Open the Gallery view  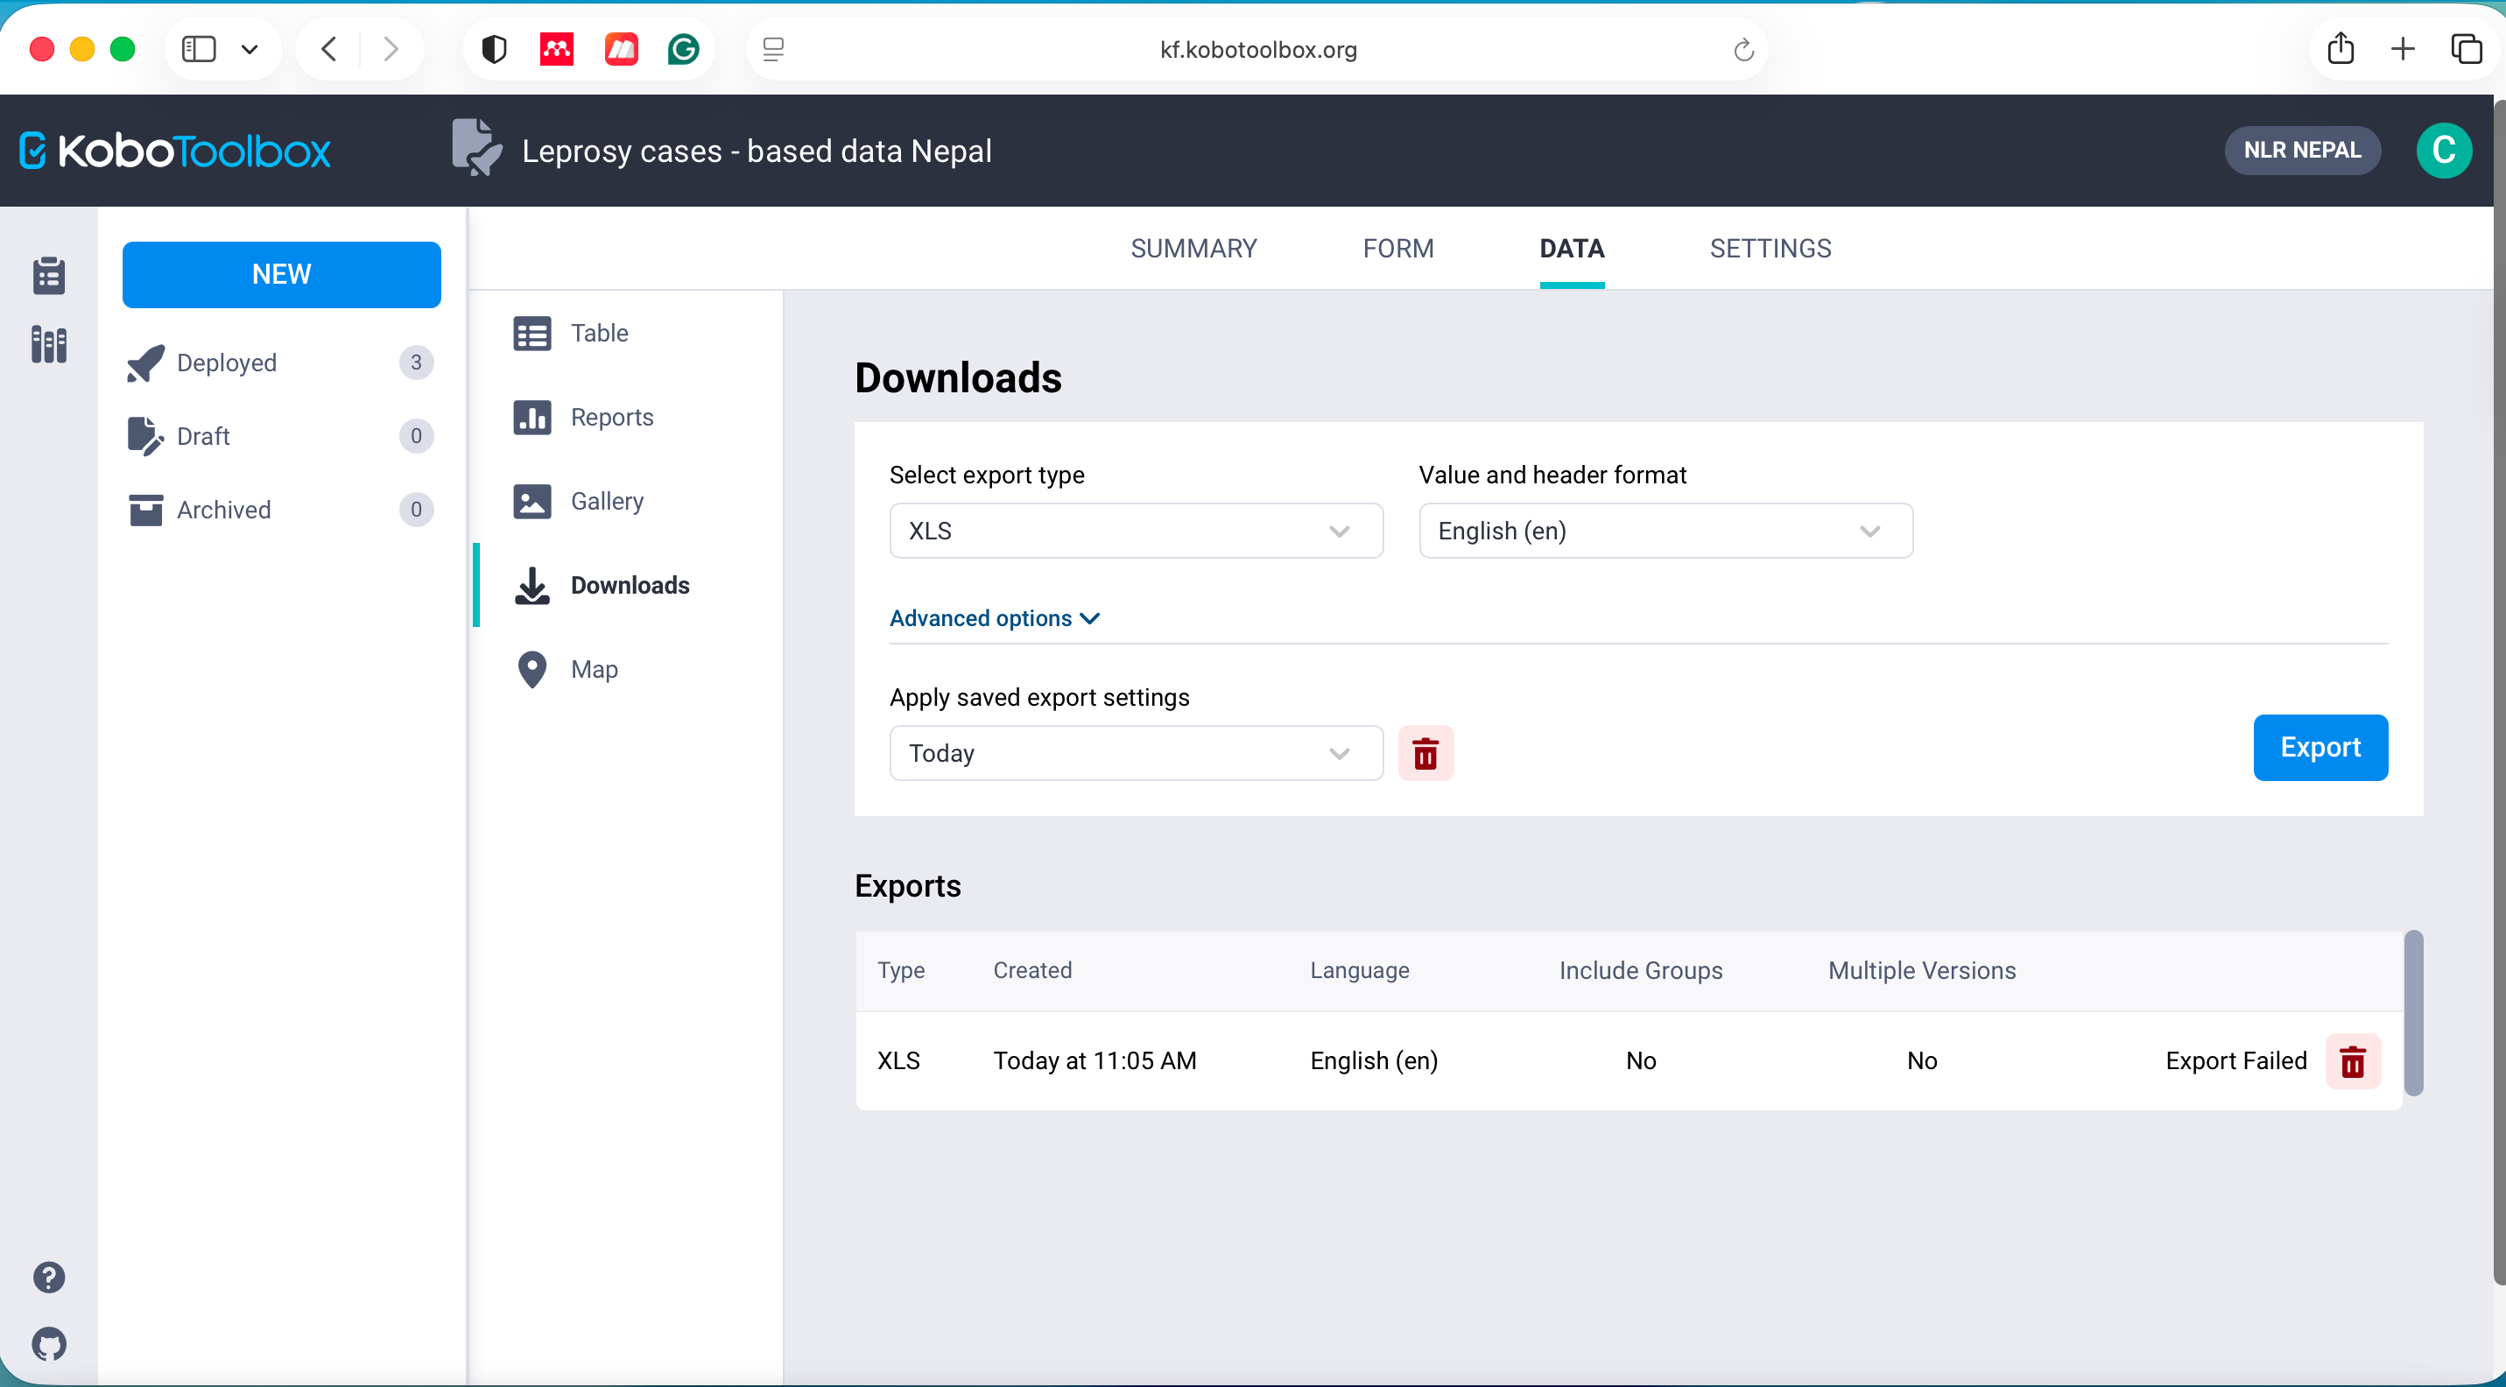pyautogui.click(x=606, y=501)
